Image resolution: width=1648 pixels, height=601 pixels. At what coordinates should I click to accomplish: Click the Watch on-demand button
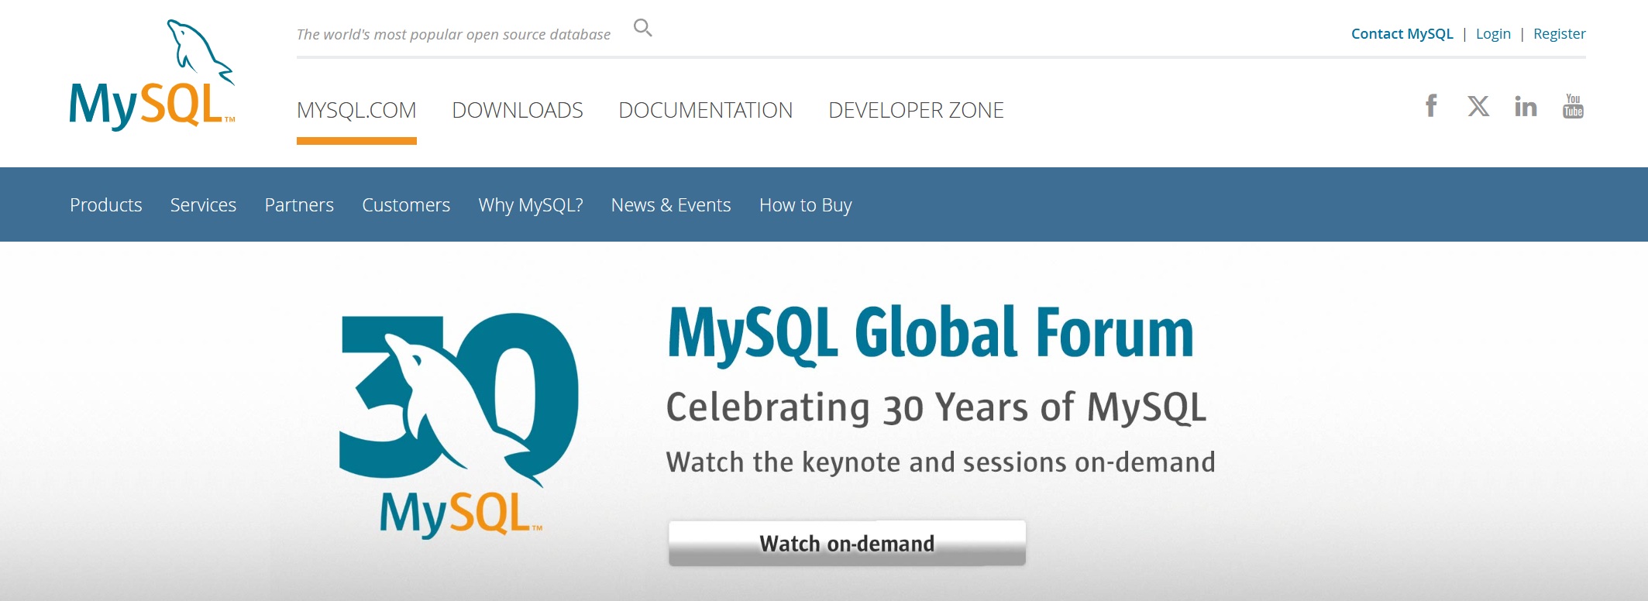847,543
